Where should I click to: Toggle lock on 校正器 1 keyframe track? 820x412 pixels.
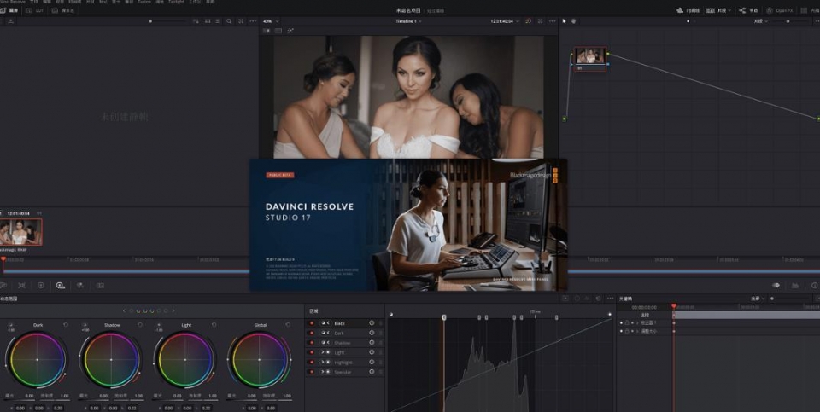tap(627, 322)
